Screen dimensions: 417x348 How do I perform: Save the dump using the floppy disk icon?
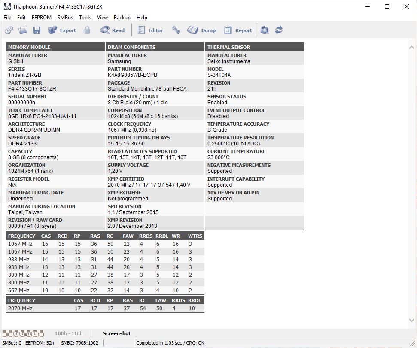pyautogui.click(x=37, y=30)
